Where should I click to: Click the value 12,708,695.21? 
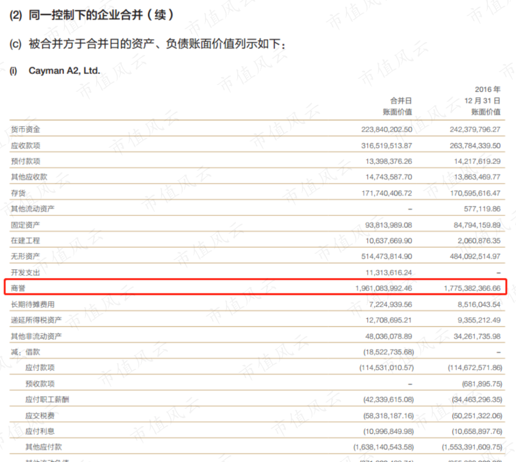coord(388,320)
